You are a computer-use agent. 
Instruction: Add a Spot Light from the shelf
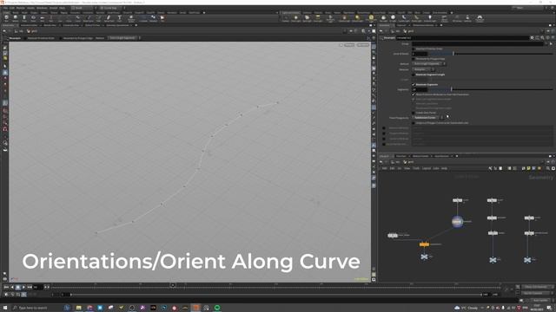click(307, 18)
